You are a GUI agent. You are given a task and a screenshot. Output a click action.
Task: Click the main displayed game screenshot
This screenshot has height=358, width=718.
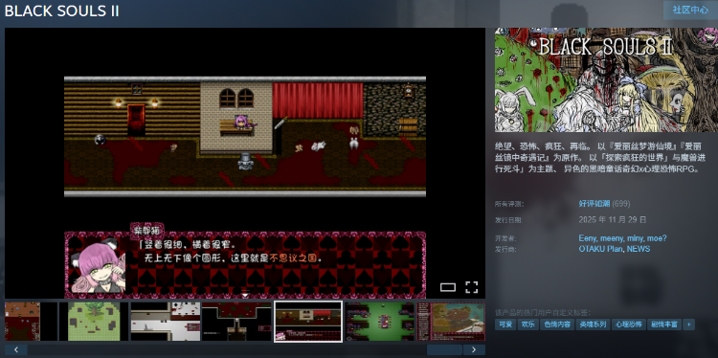pyautogui.click(x=245, y=163)
